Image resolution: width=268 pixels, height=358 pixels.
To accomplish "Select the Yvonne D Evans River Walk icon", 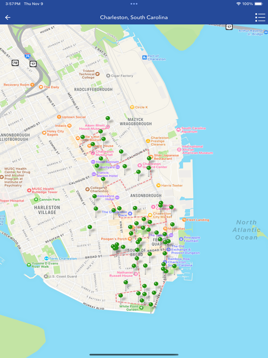I will pos(29,265).
